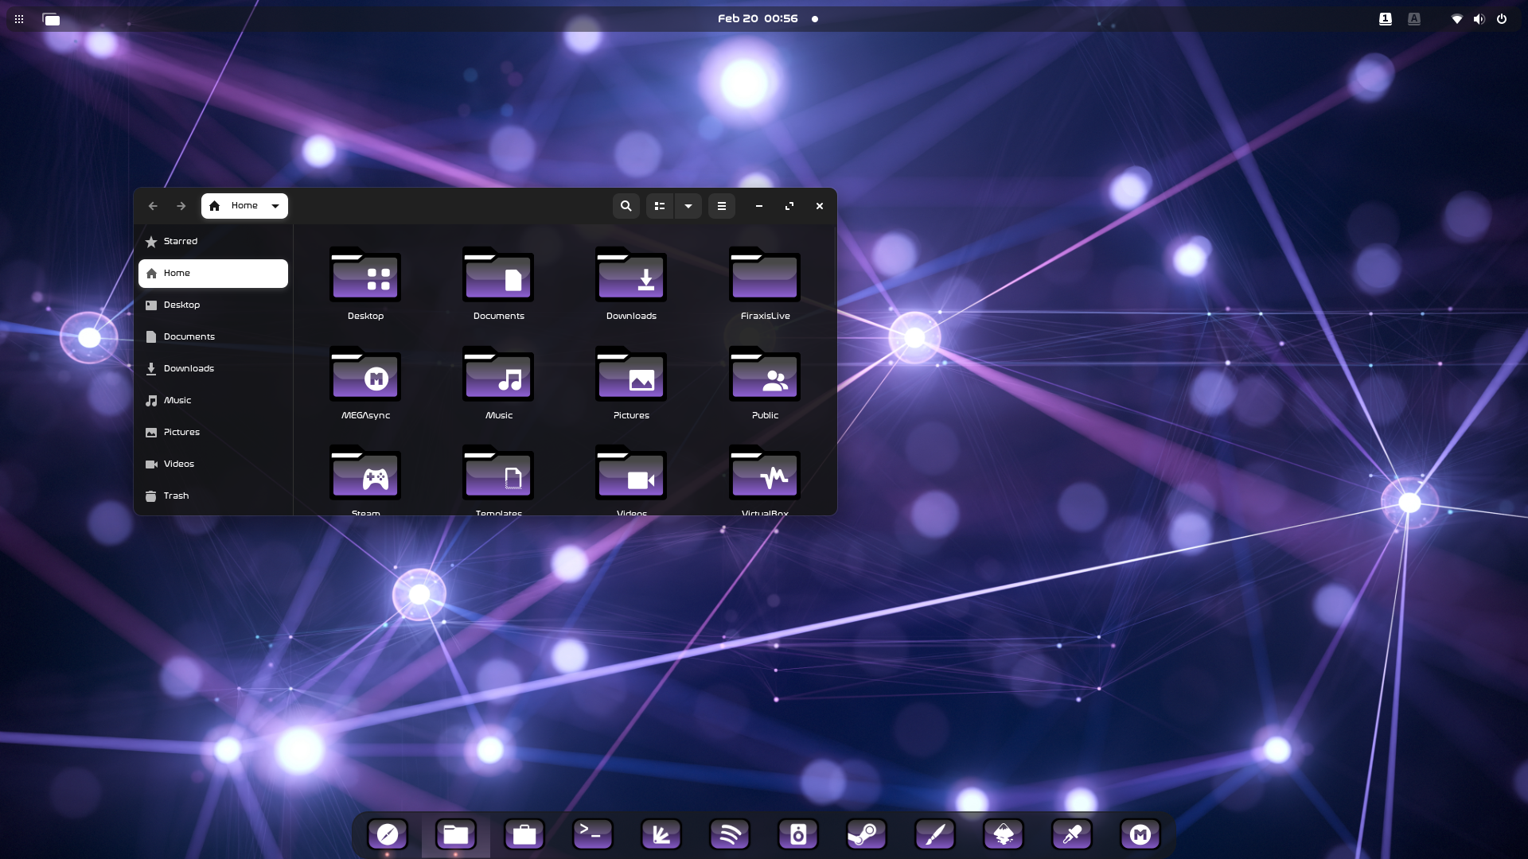Click the volume icon in top bar
This screenshot has width=1528, height=859.
[x=1479, y=19]
